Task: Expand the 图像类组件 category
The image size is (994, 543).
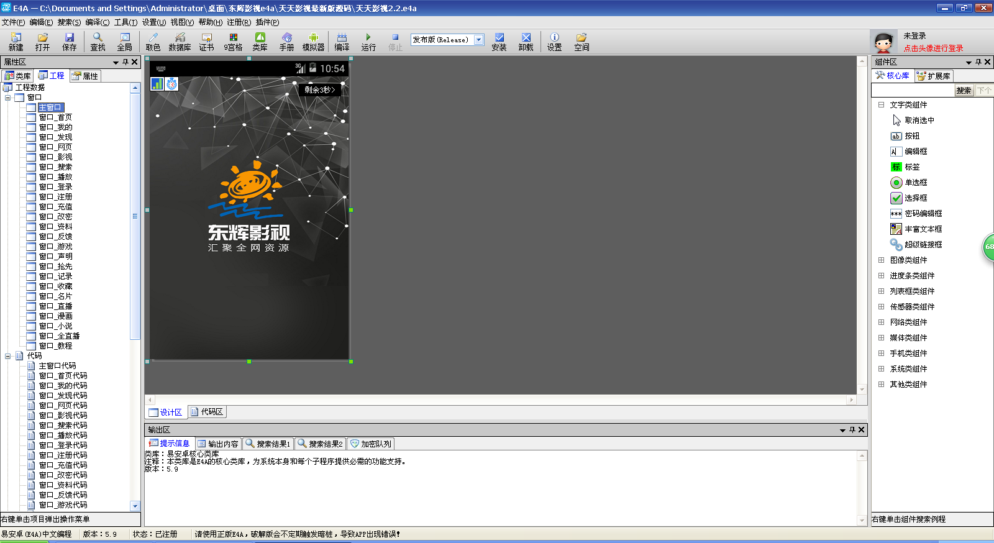Action: pyautogui.click(x=881, y=260)
